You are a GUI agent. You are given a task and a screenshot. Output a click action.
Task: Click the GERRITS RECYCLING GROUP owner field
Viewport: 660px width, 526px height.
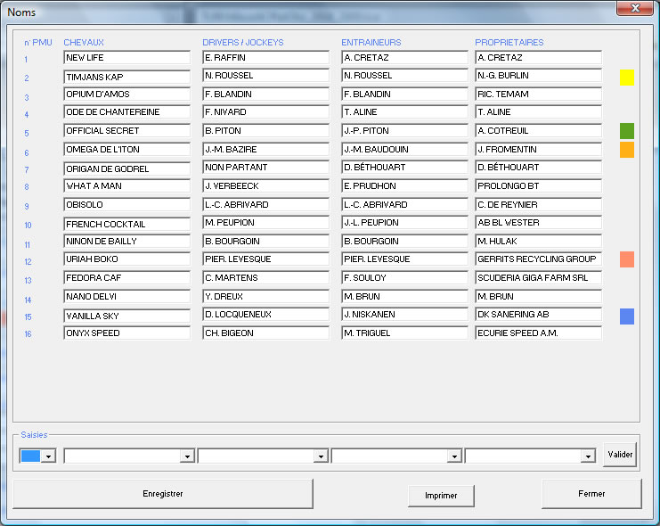coord(538,259)
